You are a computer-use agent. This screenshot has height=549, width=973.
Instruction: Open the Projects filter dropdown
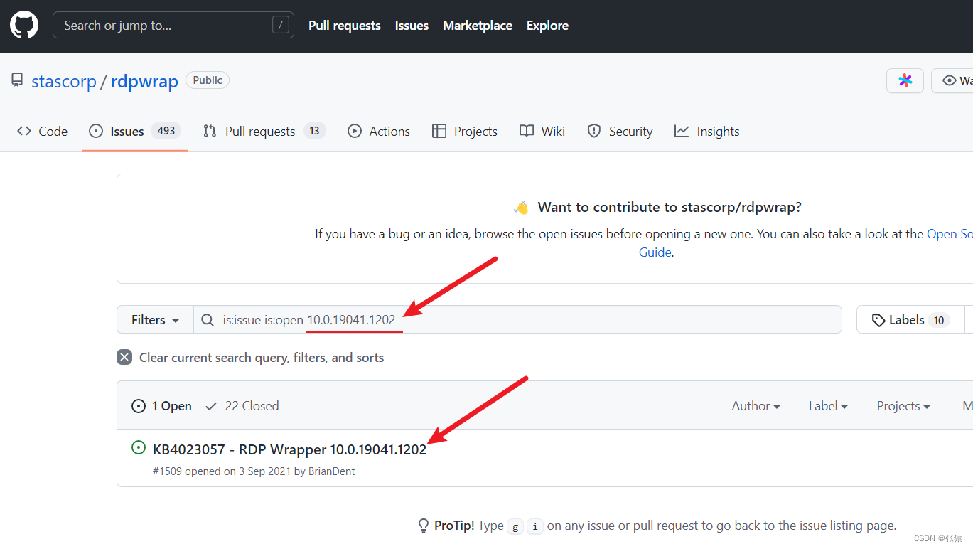[903, 406]
